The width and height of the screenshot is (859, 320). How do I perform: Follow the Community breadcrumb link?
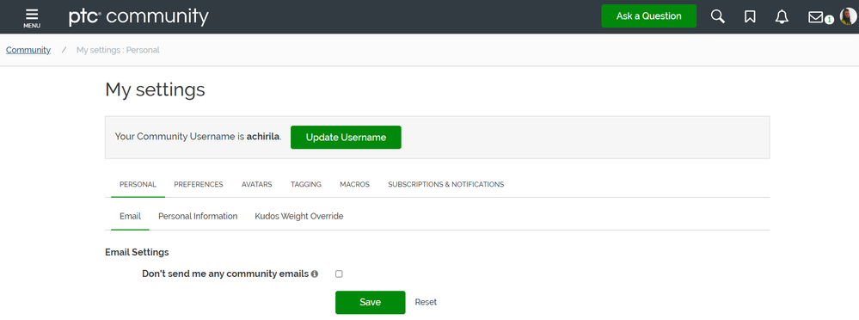click(28, 50)
